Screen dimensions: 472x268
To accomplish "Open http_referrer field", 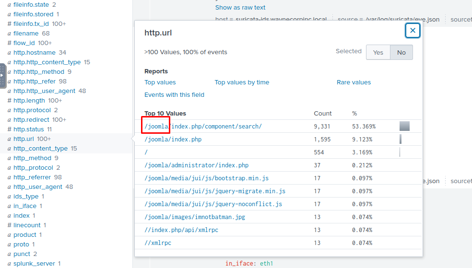I will (x=32, y=177).
